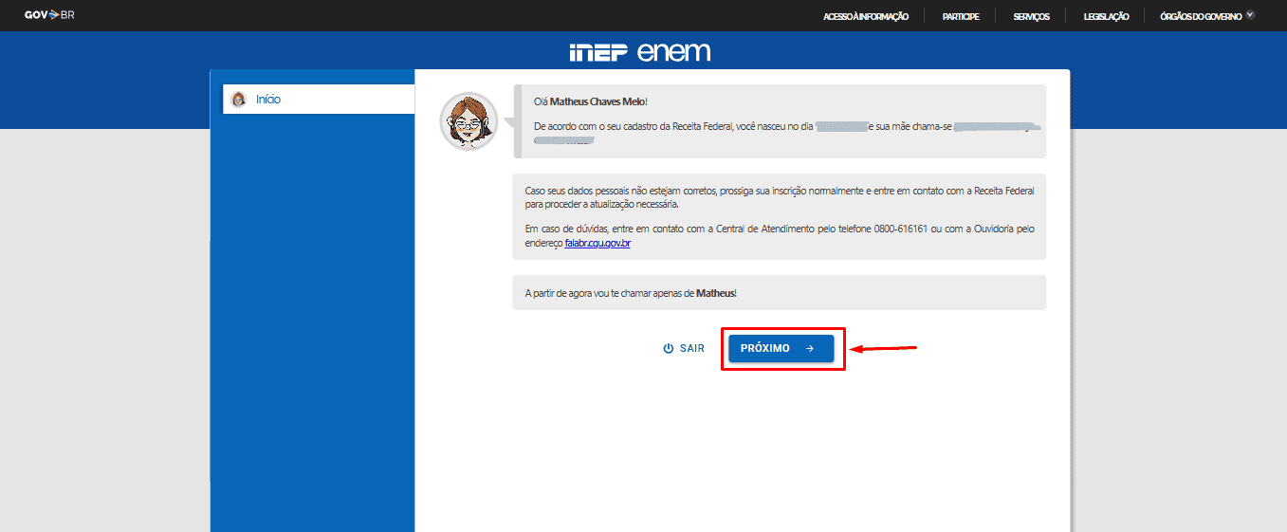Open Acesso à Informação in top bar
Viewport: 1287px width, 532px height.
866,16
